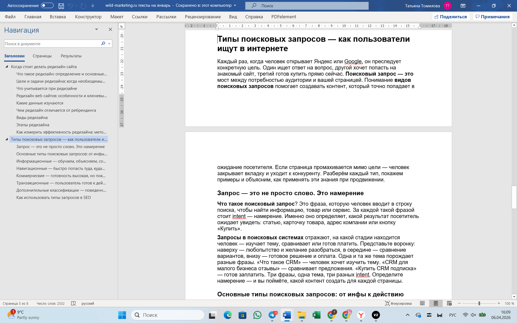Viewport: 517px width, 323px height.
Task: Open the Quick Access Toolbar customize dropdown
Action: click(93, 6)
